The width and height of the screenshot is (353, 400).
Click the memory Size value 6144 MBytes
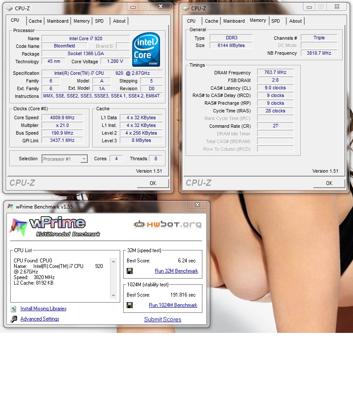(x=231, y=45)
